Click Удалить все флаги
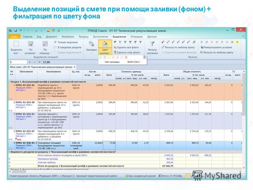Image resolution: width=253 pixels, height=190 pixels. (x=126, y=47)
